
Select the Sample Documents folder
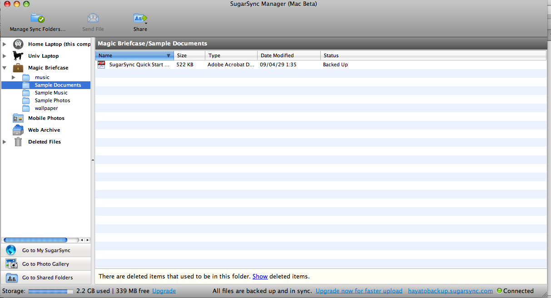[58, 85]
